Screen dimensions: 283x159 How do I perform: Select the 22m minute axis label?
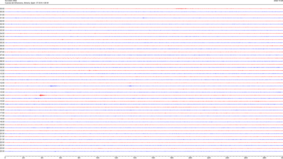[209, 158]
